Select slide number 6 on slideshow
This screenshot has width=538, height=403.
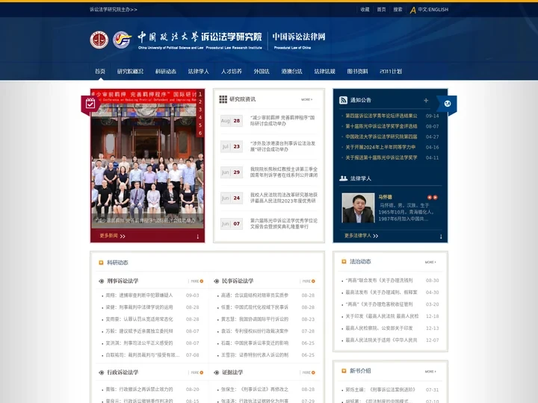(x=200, y=134)
